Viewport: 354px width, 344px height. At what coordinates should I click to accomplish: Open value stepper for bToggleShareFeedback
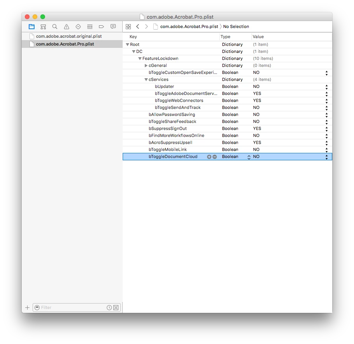tap(326, 122)
